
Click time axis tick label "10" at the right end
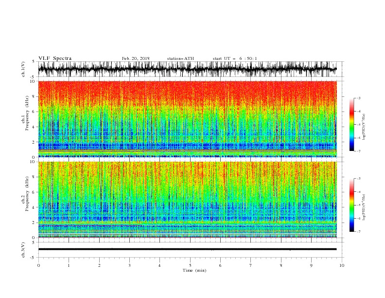(x=342, y=265)
